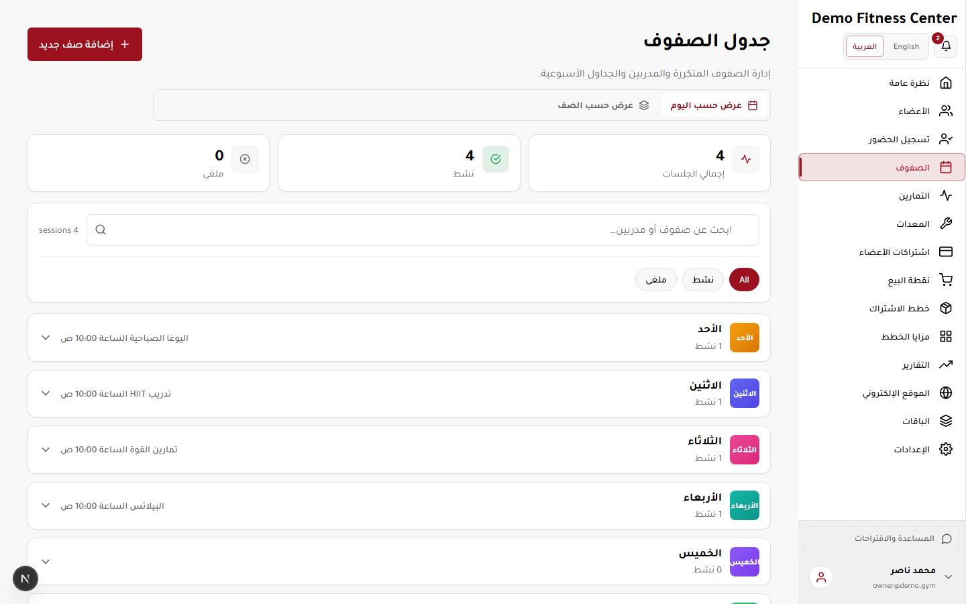966x604 pixels.
Task: Open Website (الموقع الإلكتروني) globe item
Action: tap(881, 393)
